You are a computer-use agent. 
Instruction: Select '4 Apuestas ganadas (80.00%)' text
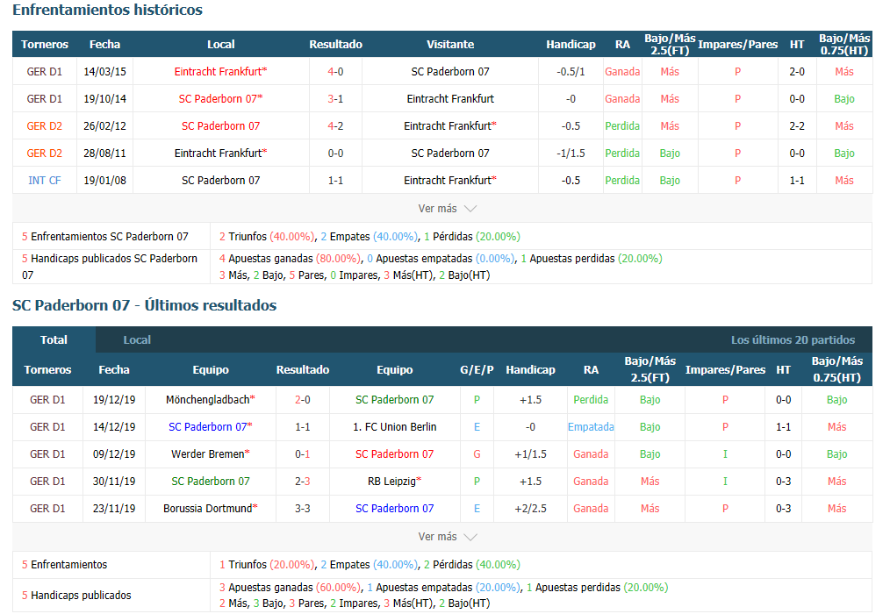290,258
